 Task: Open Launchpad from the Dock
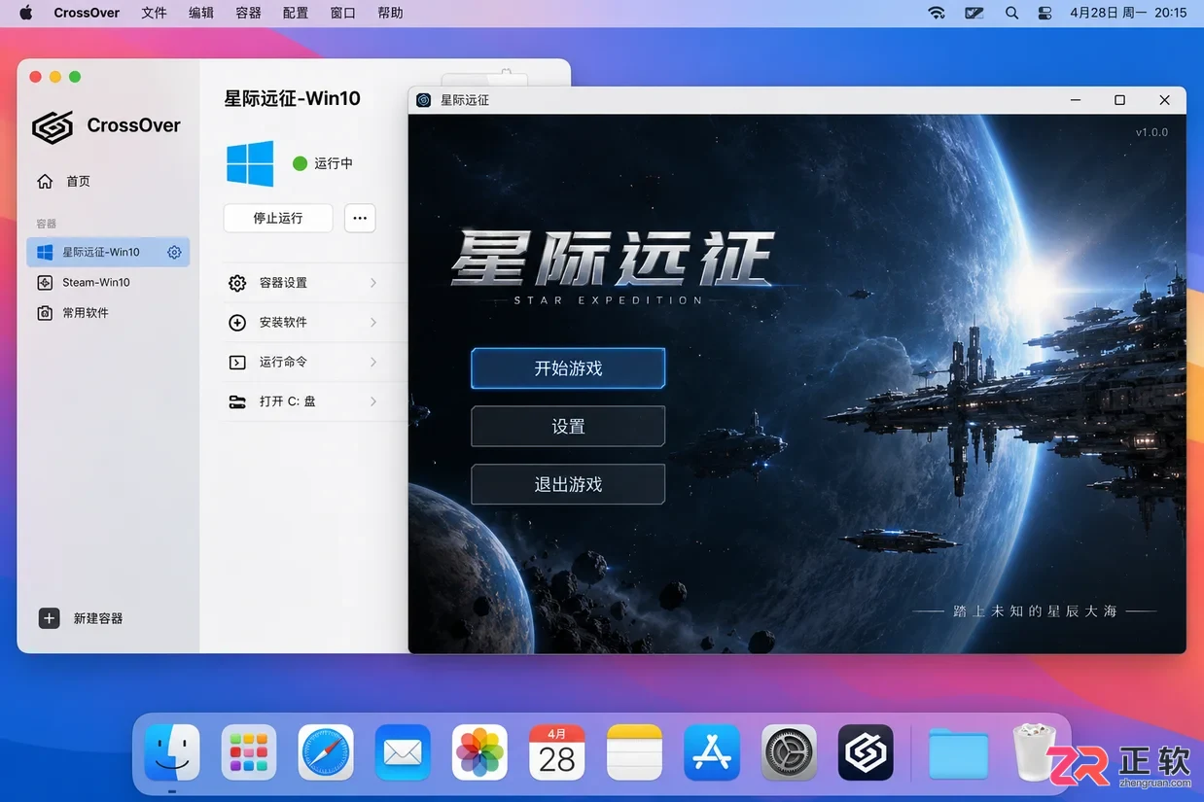pyautogui.click(x=249, y=752)
